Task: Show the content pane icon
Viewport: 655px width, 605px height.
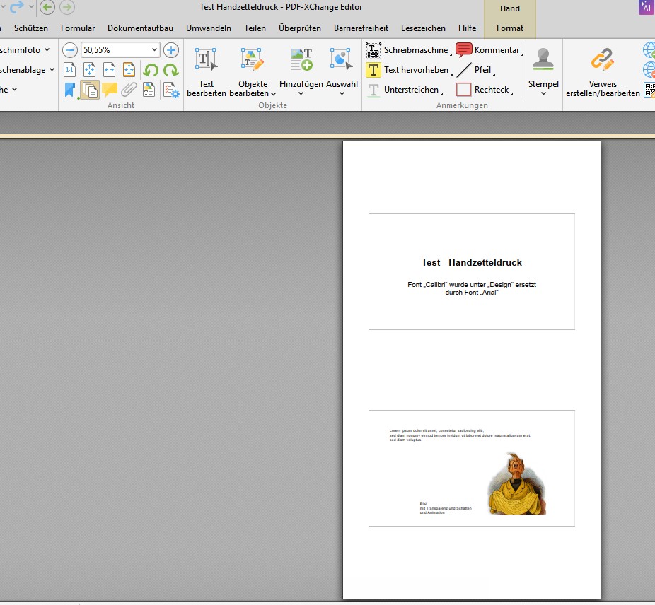Action: coord(149,89)
